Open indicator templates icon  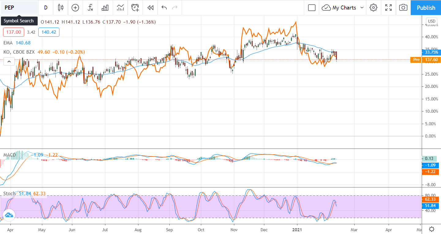(120, 8)
